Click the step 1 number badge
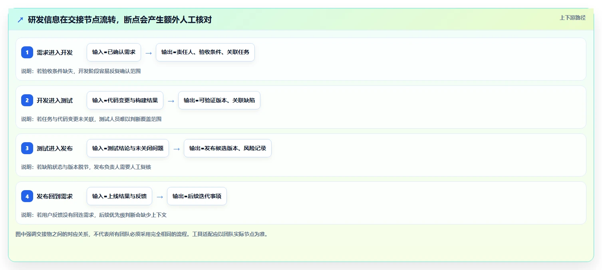602x270 pixels. tap(27, 52)
